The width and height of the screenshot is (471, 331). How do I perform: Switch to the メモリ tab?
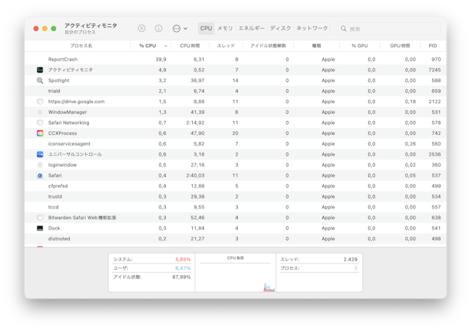coord(225,28)
